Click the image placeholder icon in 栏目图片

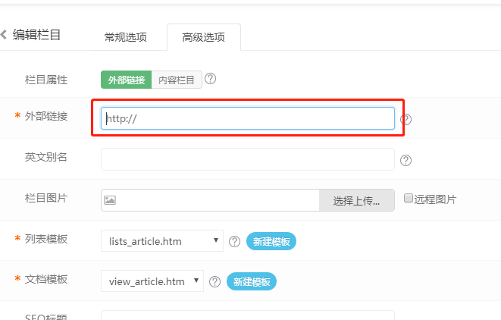click(x=110, y=200)
